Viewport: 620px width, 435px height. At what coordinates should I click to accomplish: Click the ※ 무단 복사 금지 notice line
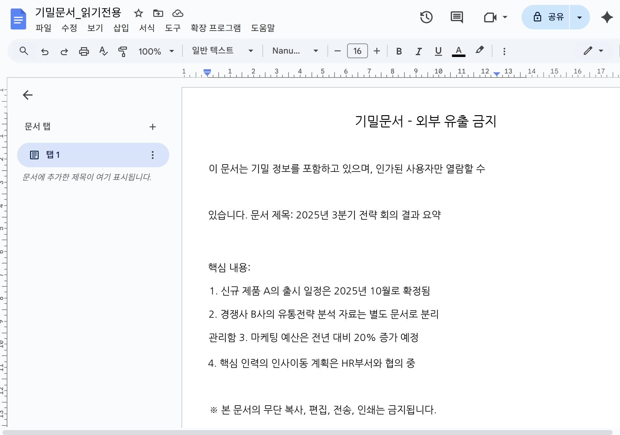coord(323,410)
